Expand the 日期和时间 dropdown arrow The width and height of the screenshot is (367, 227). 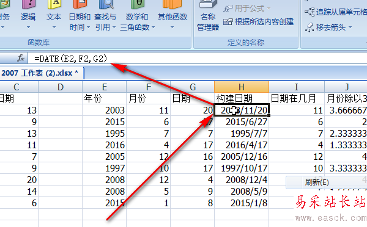(x=89, y=27)
